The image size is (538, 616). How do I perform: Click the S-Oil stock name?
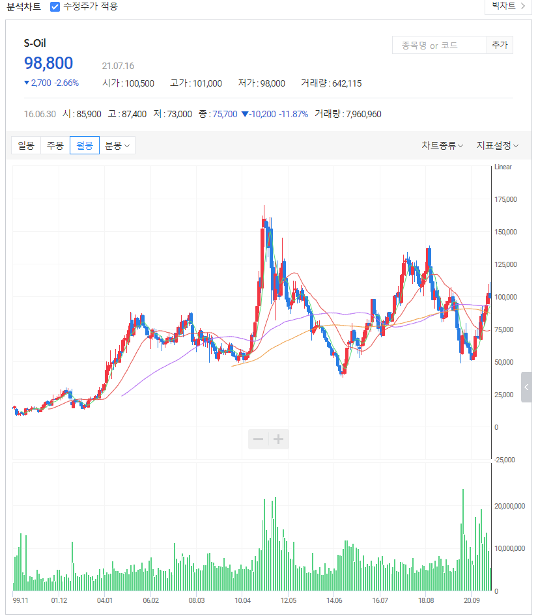pyautogui.click(x=35, y=43)
